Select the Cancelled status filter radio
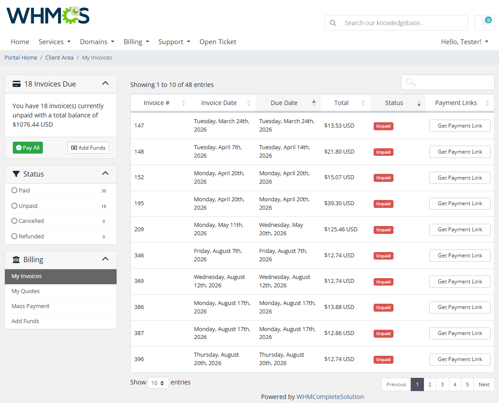 [x=14, y=221]
